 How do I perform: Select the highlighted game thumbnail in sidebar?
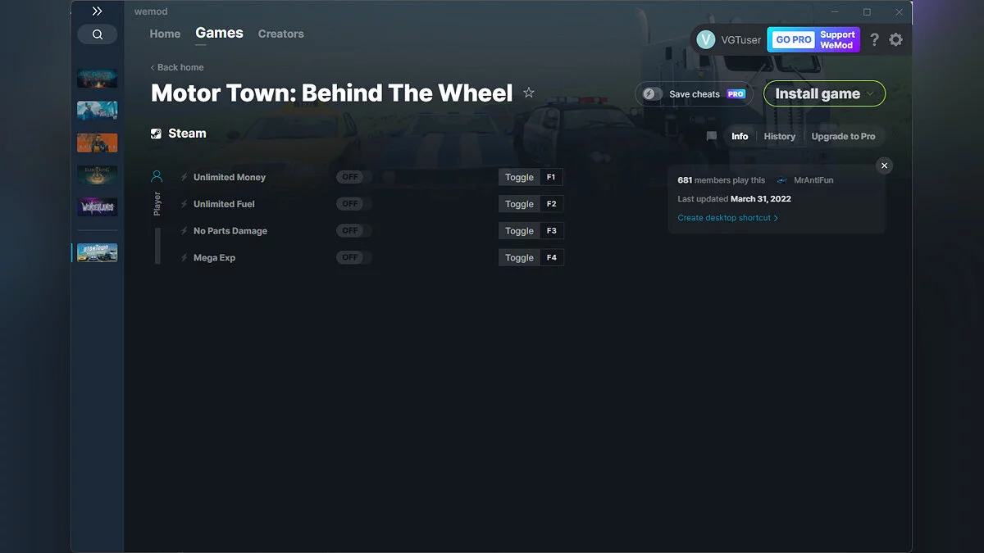pos(97,252)
